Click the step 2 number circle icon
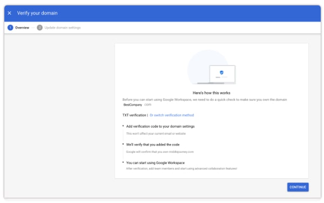This screenshot has width=324, height=203. 39,28
